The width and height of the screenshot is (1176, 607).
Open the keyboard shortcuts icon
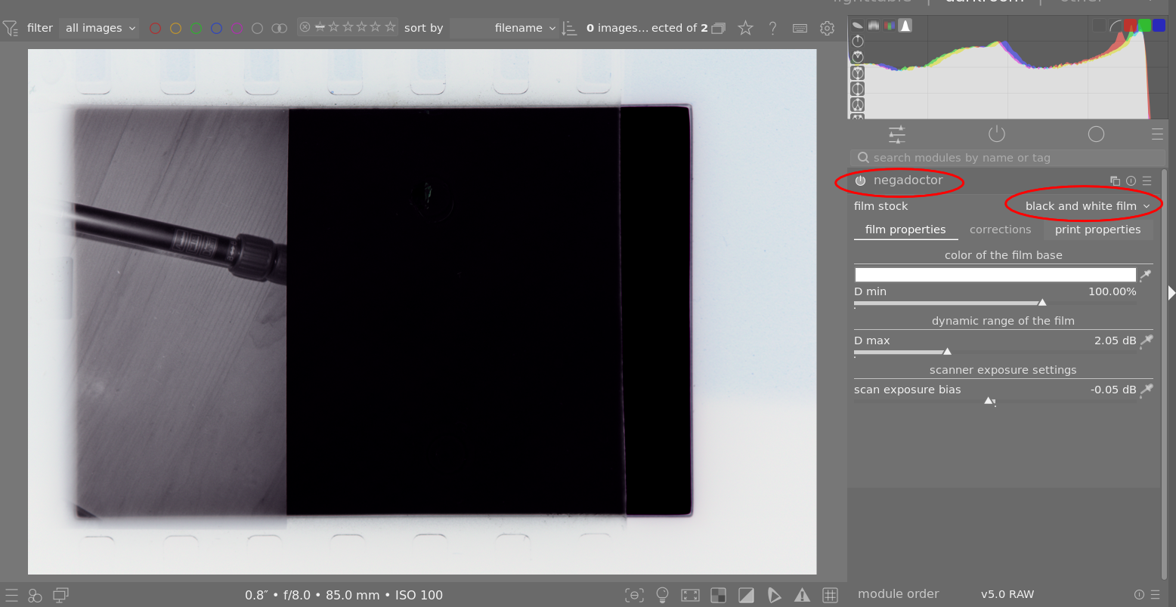[x=800, y=28]
